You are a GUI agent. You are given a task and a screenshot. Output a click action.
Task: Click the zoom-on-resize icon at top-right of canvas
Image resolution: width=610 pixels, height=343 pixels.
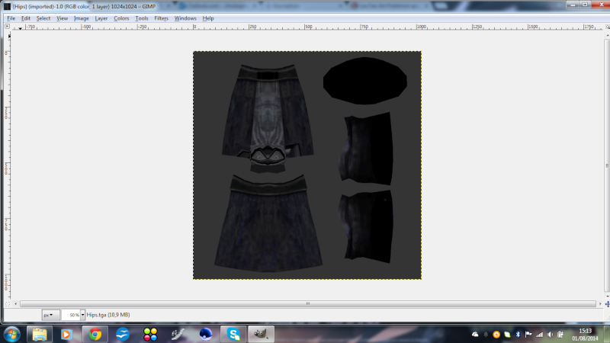607,27
